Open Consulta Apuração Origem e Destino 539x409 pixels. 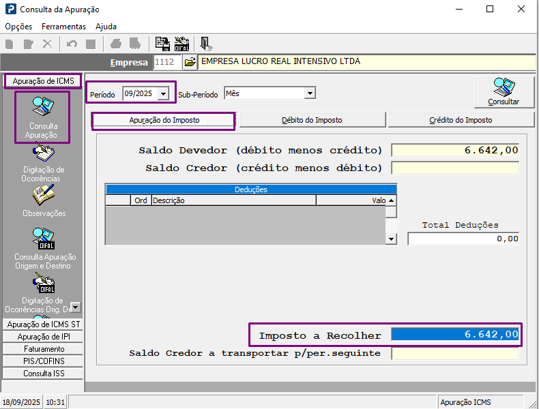coord(44,249)
